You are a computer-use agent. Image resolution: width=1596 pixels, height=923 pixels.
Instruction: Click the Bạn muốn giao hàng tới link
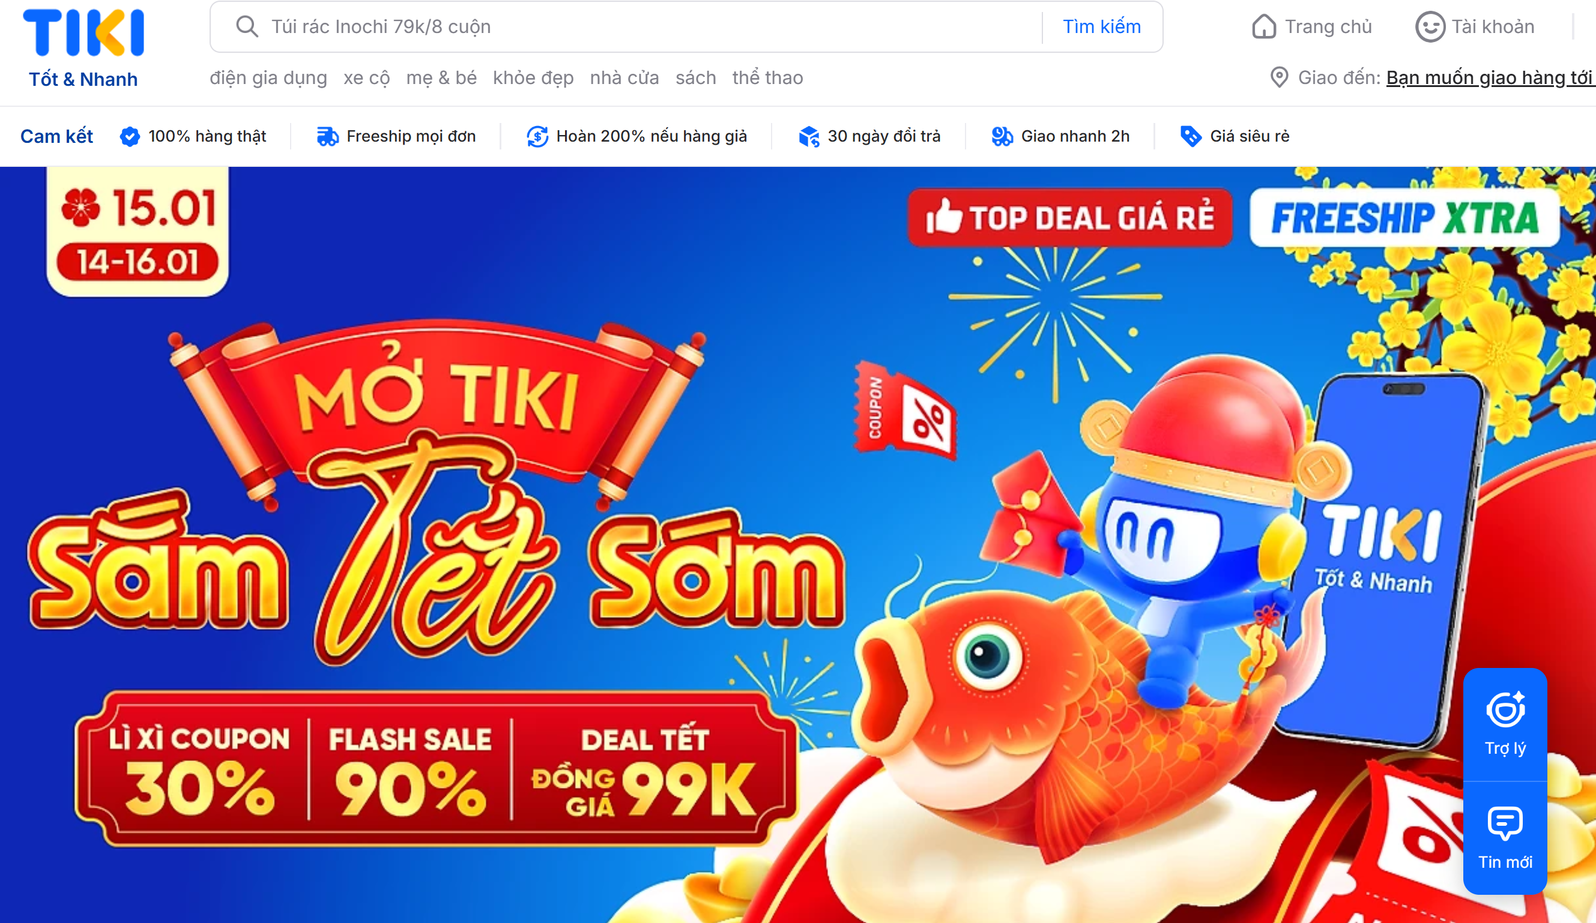pos(1490,77)
